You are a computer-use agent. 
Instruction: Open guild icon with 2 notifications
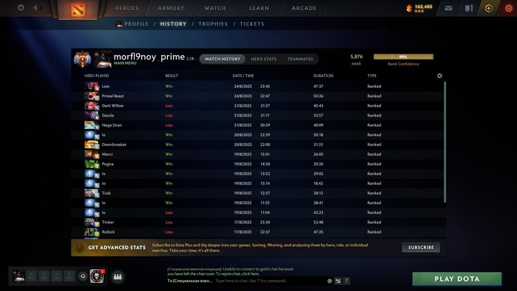click(x=97, y=276)
